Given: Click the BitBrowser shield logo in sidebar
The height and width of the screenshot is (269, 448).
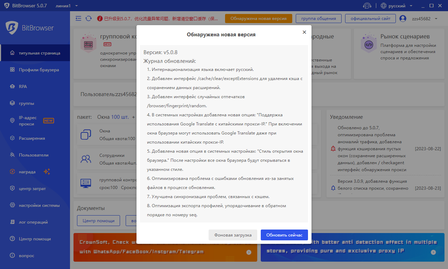Looking at the screenshot, I should (12, 28).
